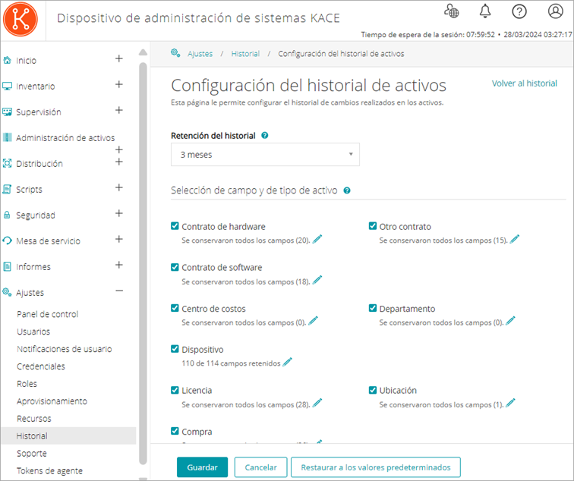Go to Ajustes breadcrumb link
The width and height of the screenshot is (574, 481).
200,54
